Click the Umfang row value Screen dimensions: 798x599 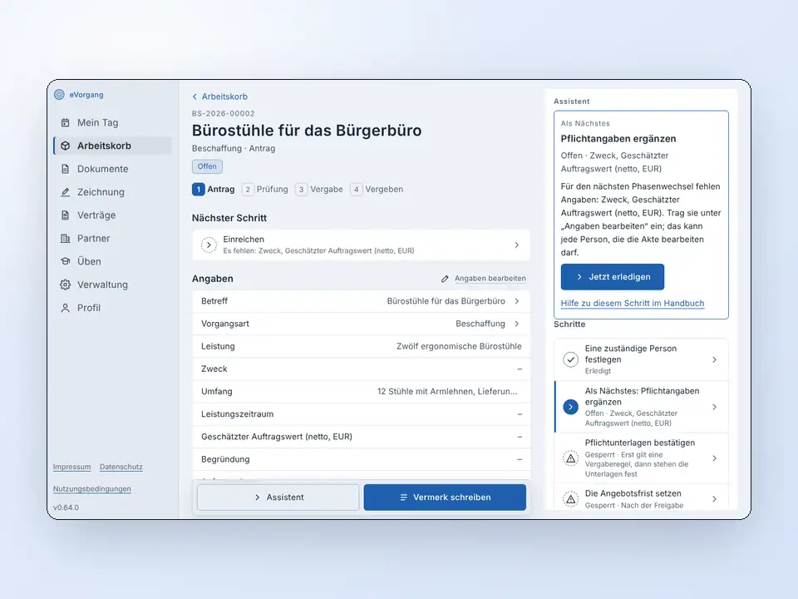coord(447,392)
